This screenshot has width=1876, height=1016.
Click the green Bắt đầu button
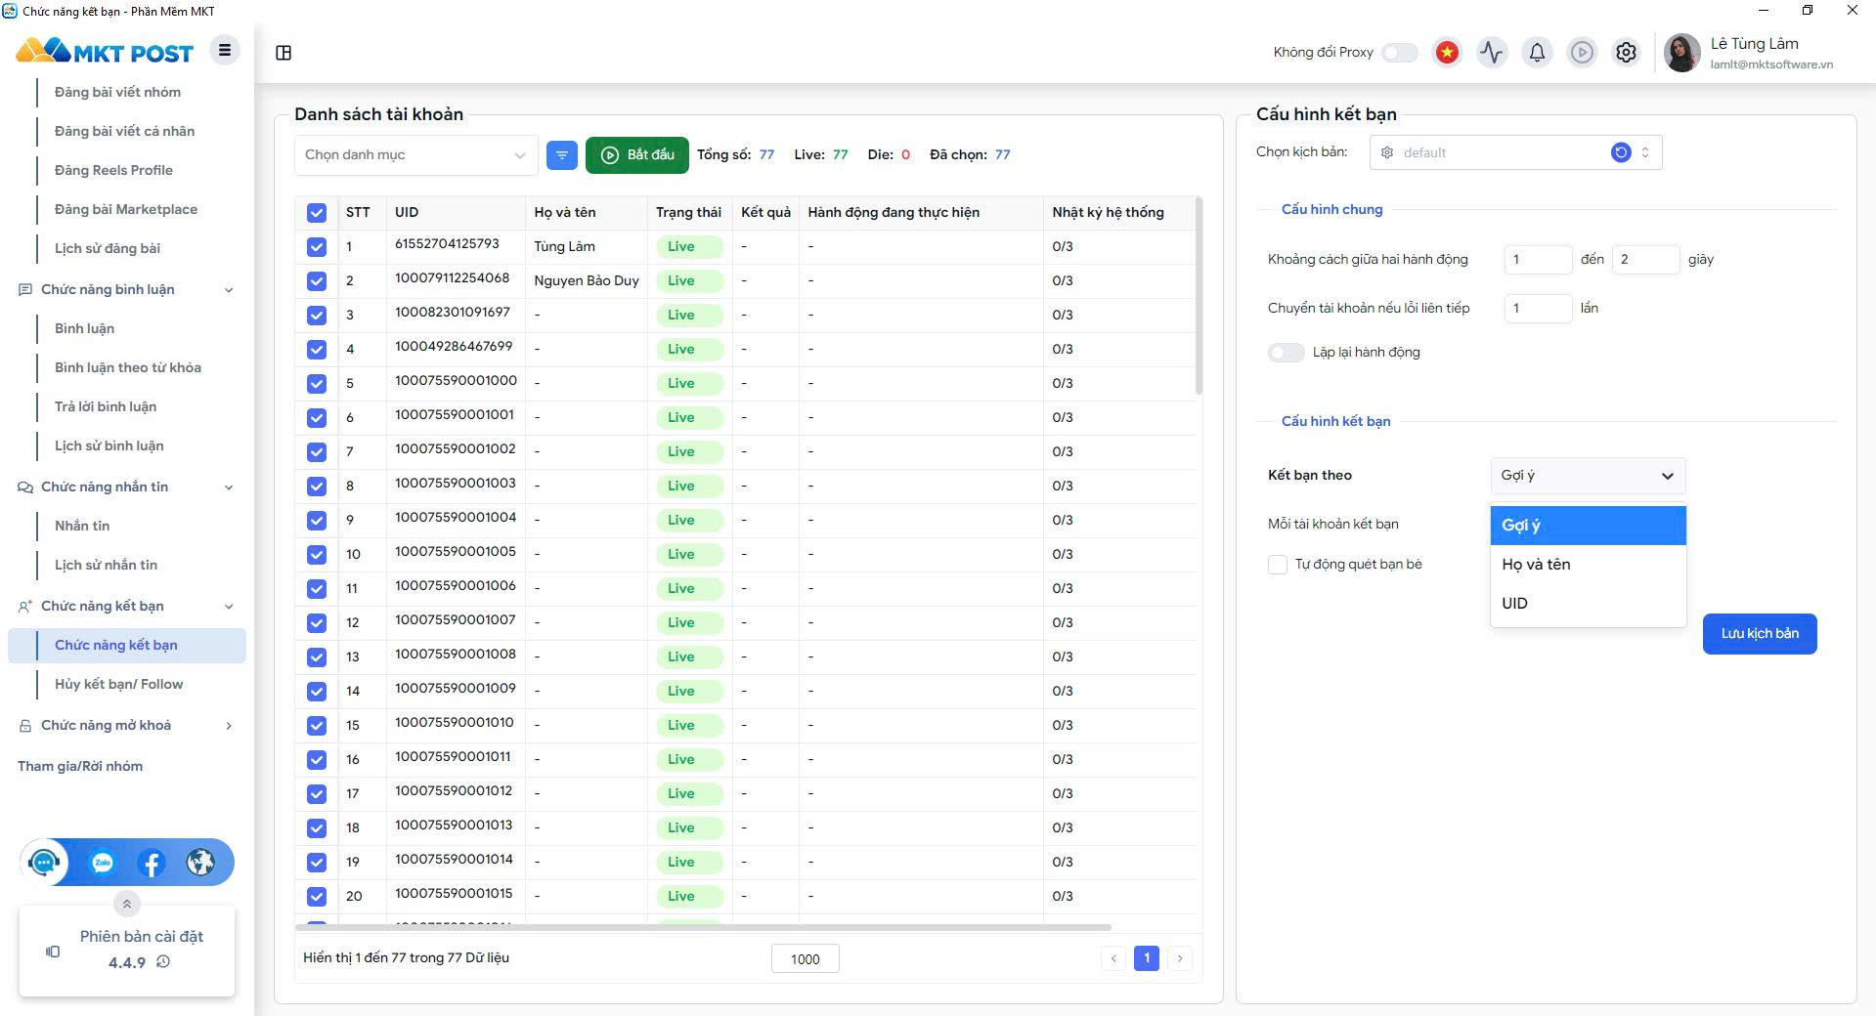[x=637, y=154]
